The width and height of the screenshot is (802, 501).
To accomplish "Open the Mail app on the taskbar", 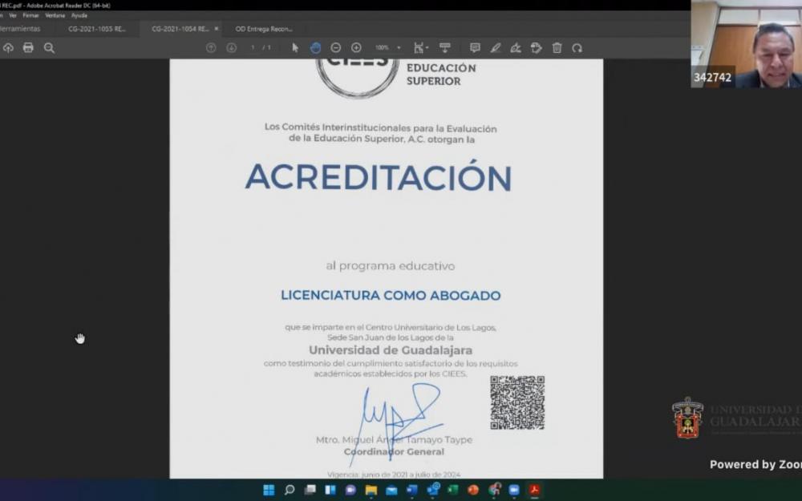I will pyautogui.click(x=391, y=491).
